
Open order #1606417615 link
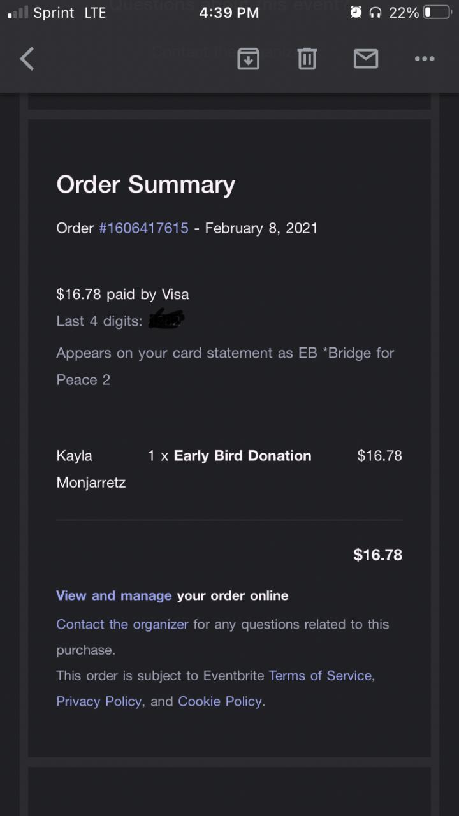click(143, 228)
